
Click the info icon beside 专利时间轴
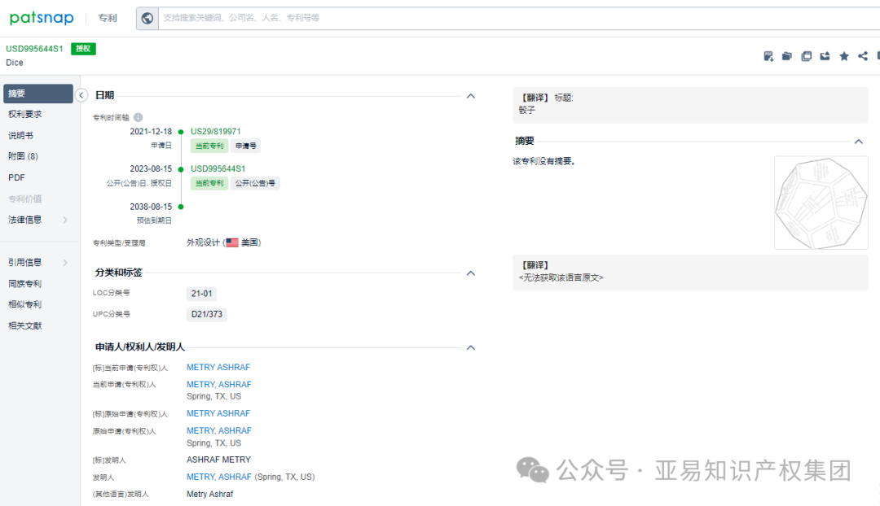pyautogui.click(x=138, y=117)
